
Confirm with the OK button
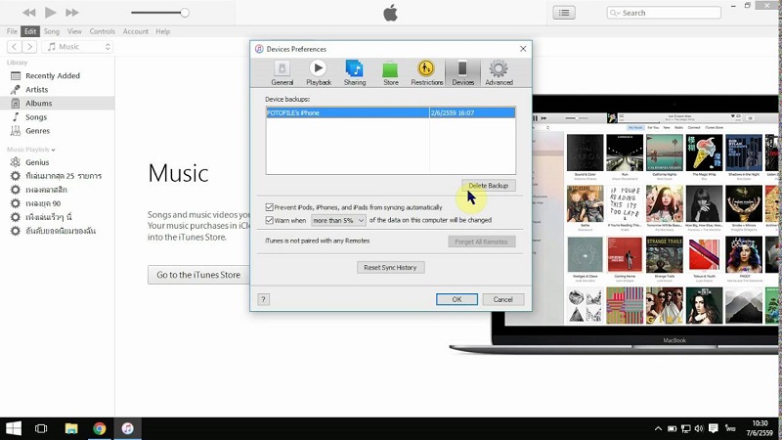click(456, 299)
